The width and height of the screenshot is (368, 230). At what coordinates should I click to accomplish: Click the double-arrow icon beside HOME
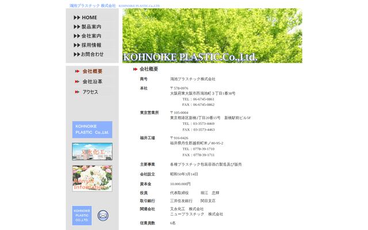[x=76, y=18]
